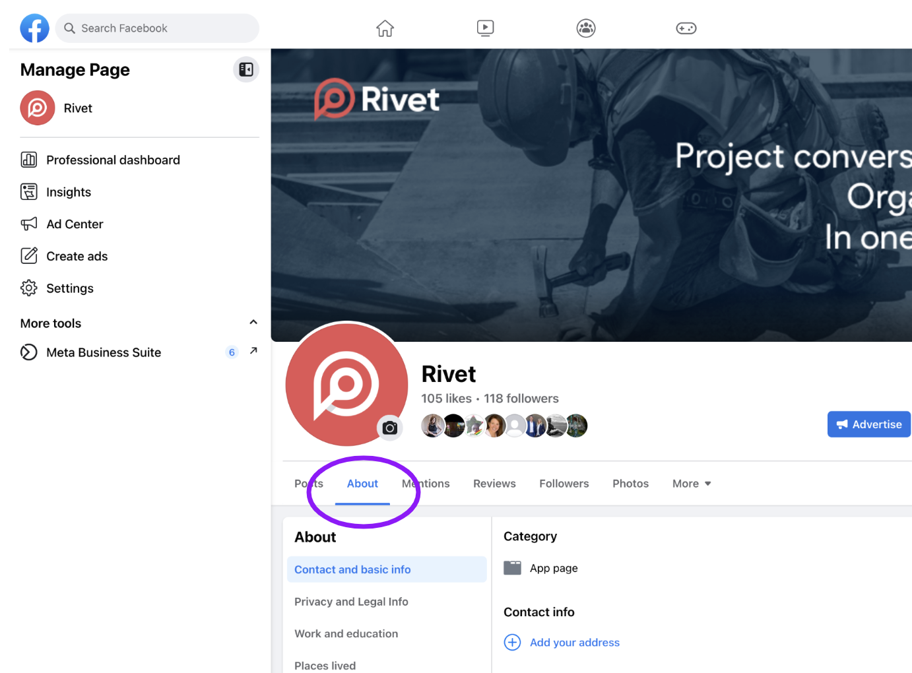This screenshot has height=673, width=912.
Task: Open Ad Center link
Action: coord(75,224)
